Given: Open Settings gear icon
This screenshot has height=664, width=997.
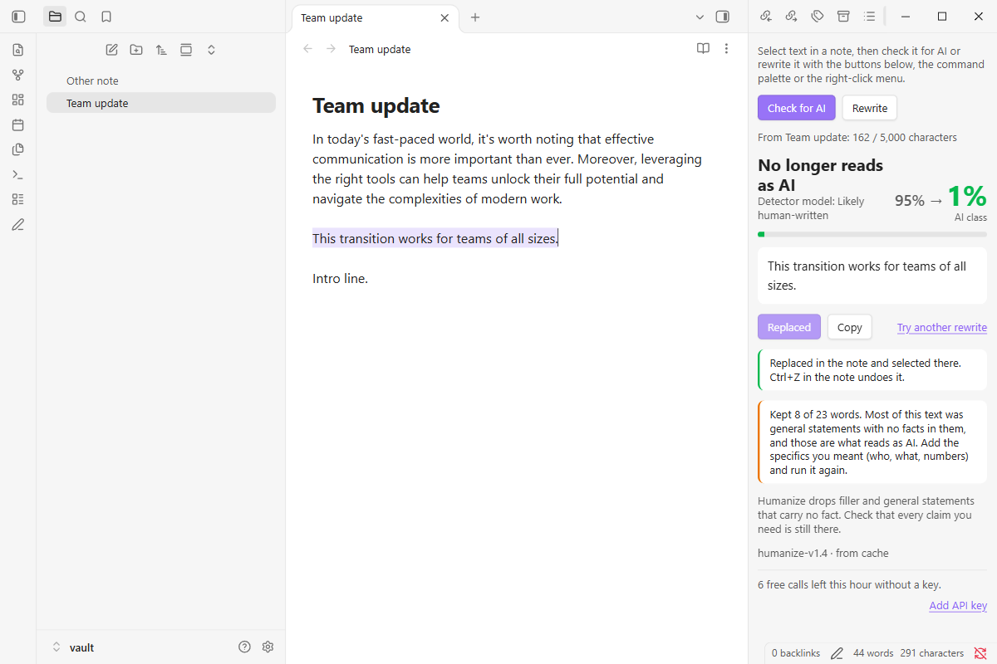Looking at the screenshot, I should point(268,647).
